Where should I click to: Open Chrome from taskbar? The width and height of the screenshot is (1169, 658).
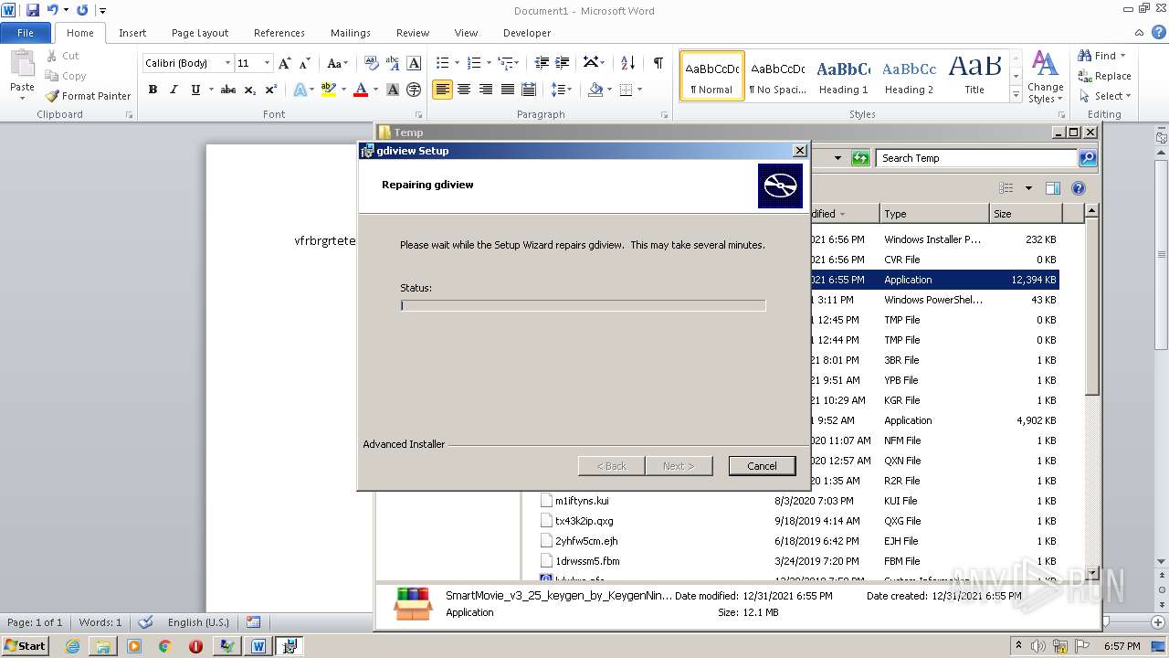pyautogui.click(x=164, y=645)
